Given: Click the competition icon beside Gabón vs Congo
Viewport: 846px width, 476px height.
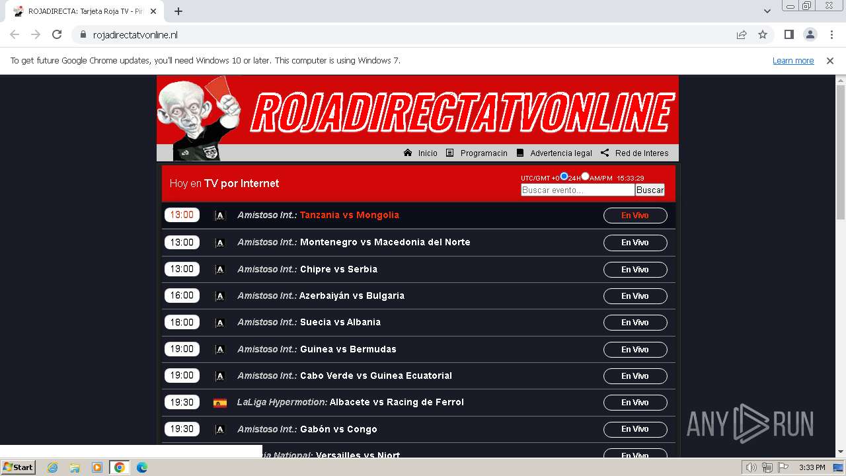Looking at the screenshot, I should (220, 430).
